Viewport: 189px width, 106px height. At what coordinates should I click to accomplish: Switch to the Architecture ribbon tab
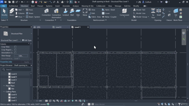tap(13, 6)
